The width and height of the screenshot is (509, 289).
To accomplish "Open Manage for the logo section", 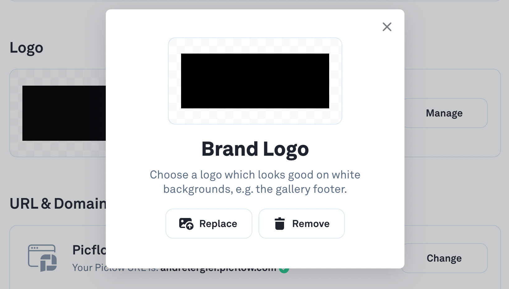I will (x=444, y=113).
